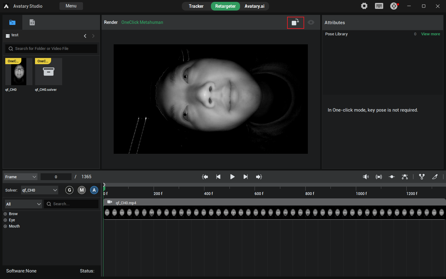This screenshot has height=279, width=446.
Task: Click the qf_CH0.mp4 frame thumbnail strip
Action: [x=274, y=212]
